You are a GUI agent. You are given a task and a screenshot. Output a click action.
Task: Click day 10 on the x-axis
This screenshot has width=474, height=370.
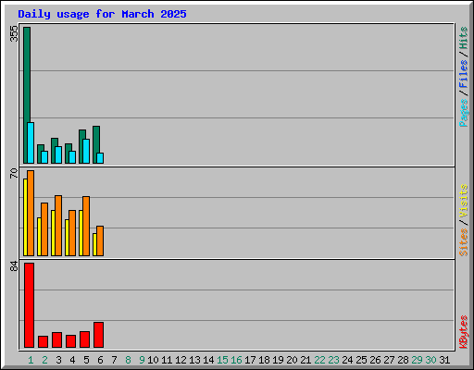coord(153,360)
